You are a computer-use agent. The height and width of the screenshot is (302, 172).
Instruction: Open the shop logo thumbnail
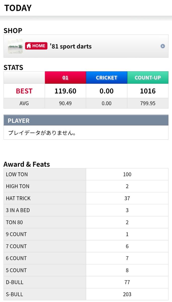click(x=15, y=46)
